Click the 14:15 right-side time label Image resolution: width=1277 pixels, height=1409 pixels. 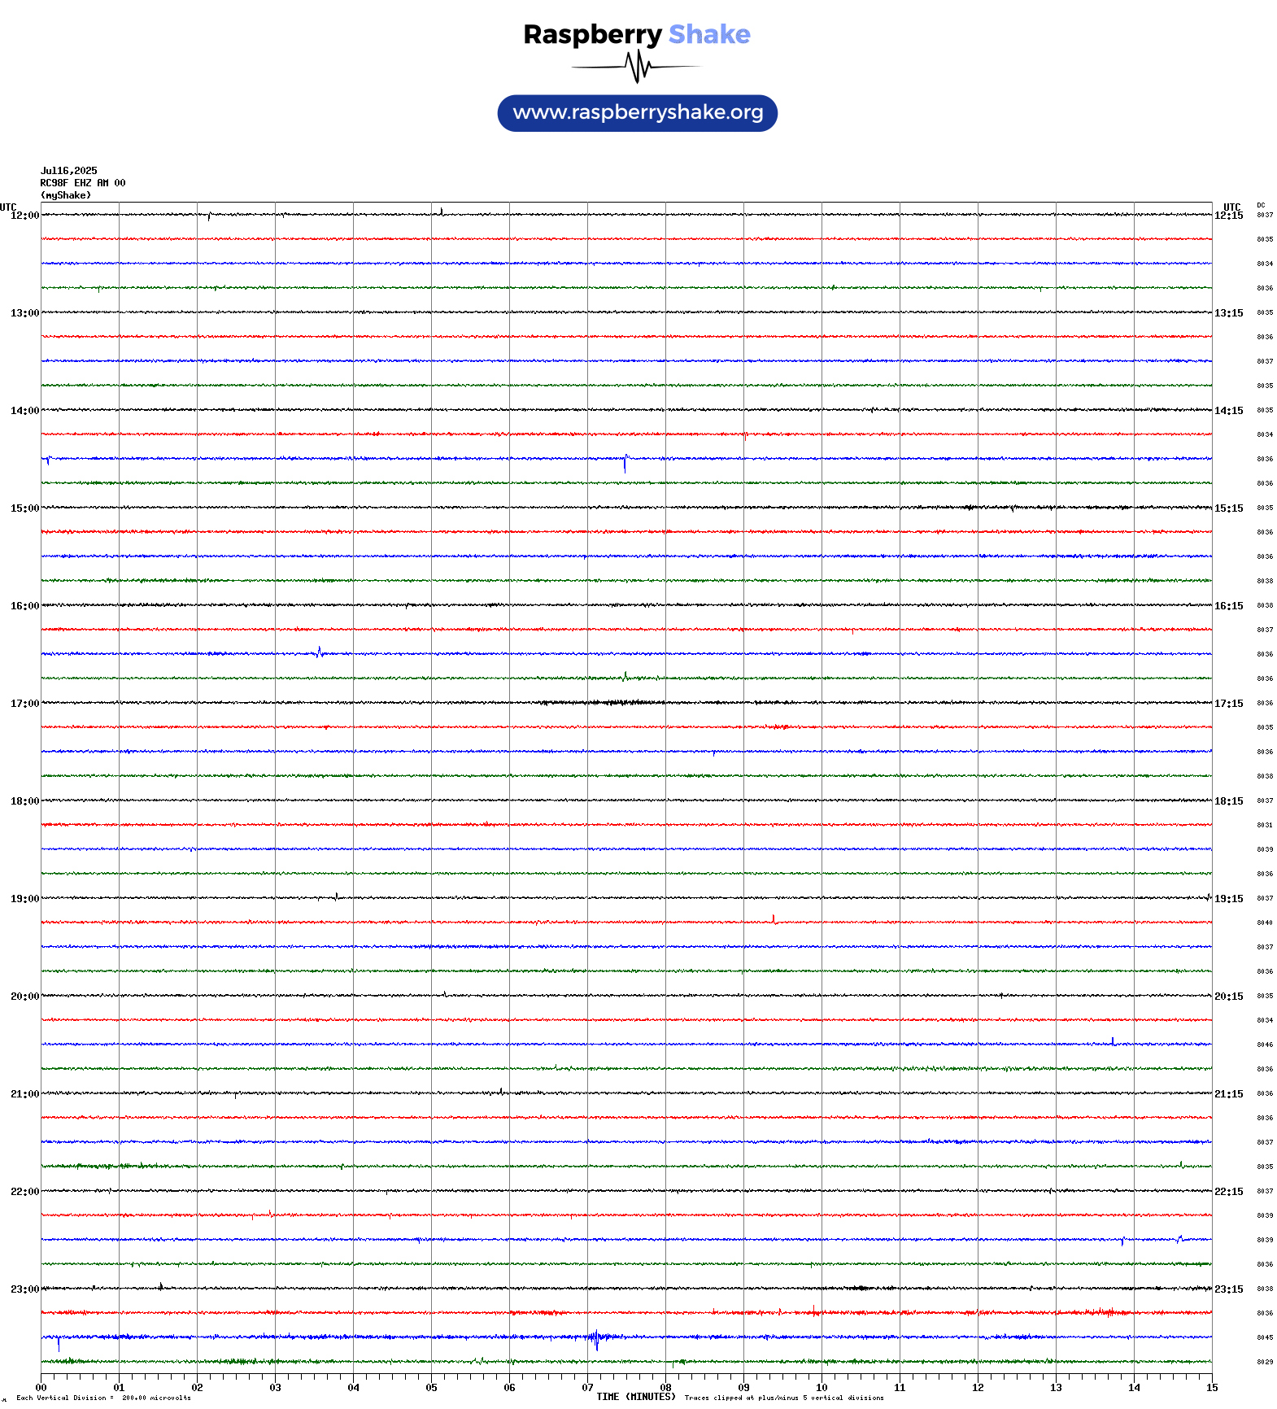coord(1229,411)
